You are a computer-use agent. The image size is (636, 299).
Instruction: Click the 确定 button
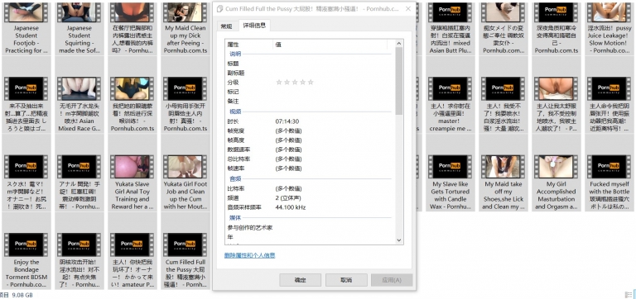pyautogui.click(x=300, y=280)
